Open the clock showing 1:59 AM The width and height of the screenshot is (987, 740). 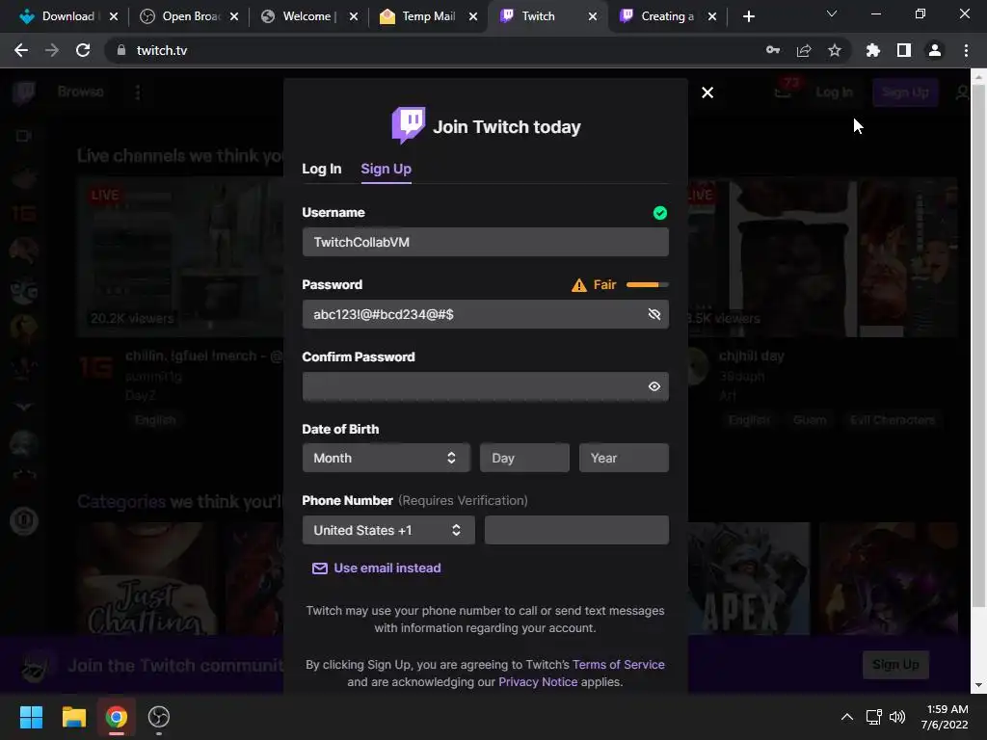[945, 717]
